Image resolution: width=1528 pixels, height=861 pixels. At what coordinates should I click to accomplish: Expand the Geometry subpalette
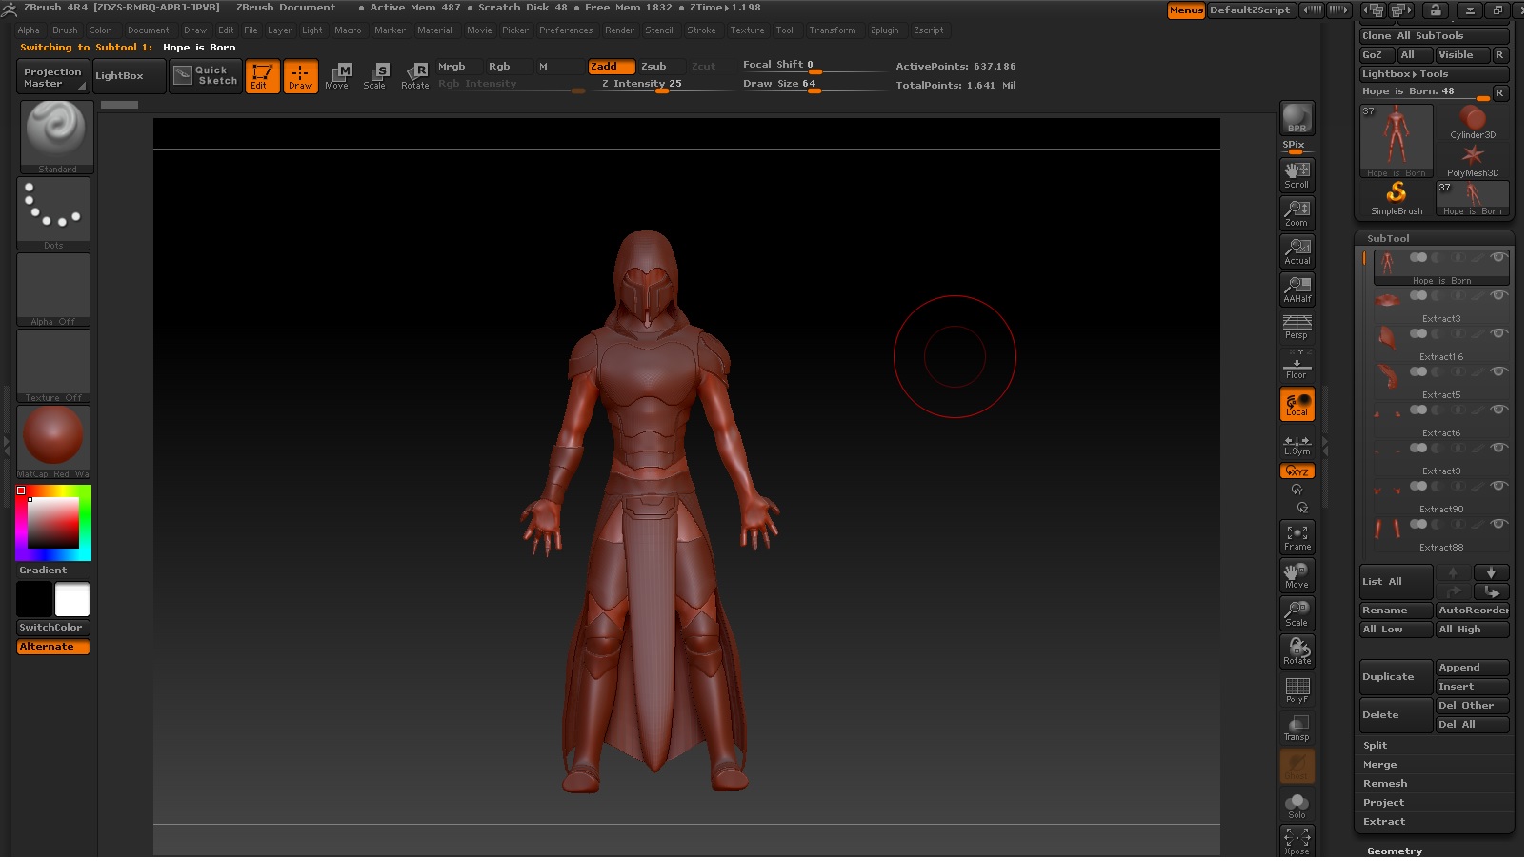click(1397, 852)
